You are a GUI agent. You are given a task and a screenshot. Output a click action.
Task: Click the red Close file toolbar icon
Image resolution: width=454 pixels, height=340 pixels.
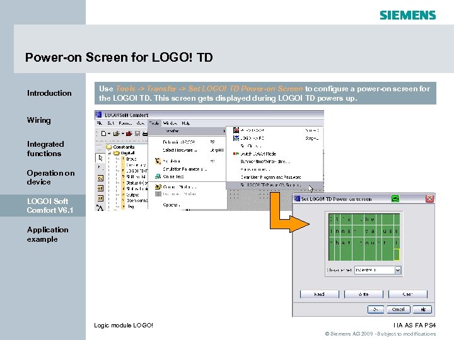(x=129, y=133)
